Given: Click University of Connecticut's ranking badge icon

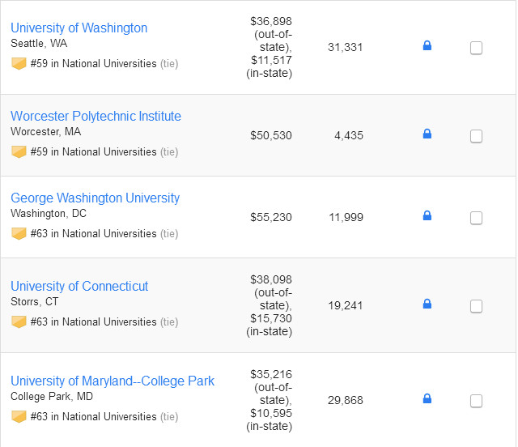Looking at the screenshot, I should (x=19, y=321).
